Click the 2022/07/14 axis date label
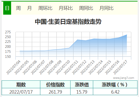The width and height of the screenshot is (139, 97). (96, 67)
